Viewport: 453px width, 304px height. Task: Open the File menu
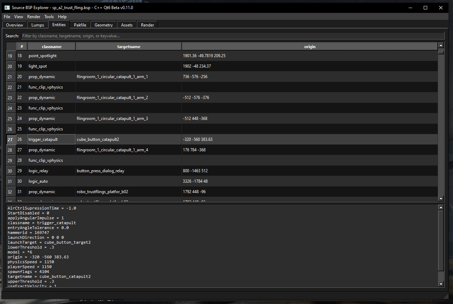click(x=7, y=17)
